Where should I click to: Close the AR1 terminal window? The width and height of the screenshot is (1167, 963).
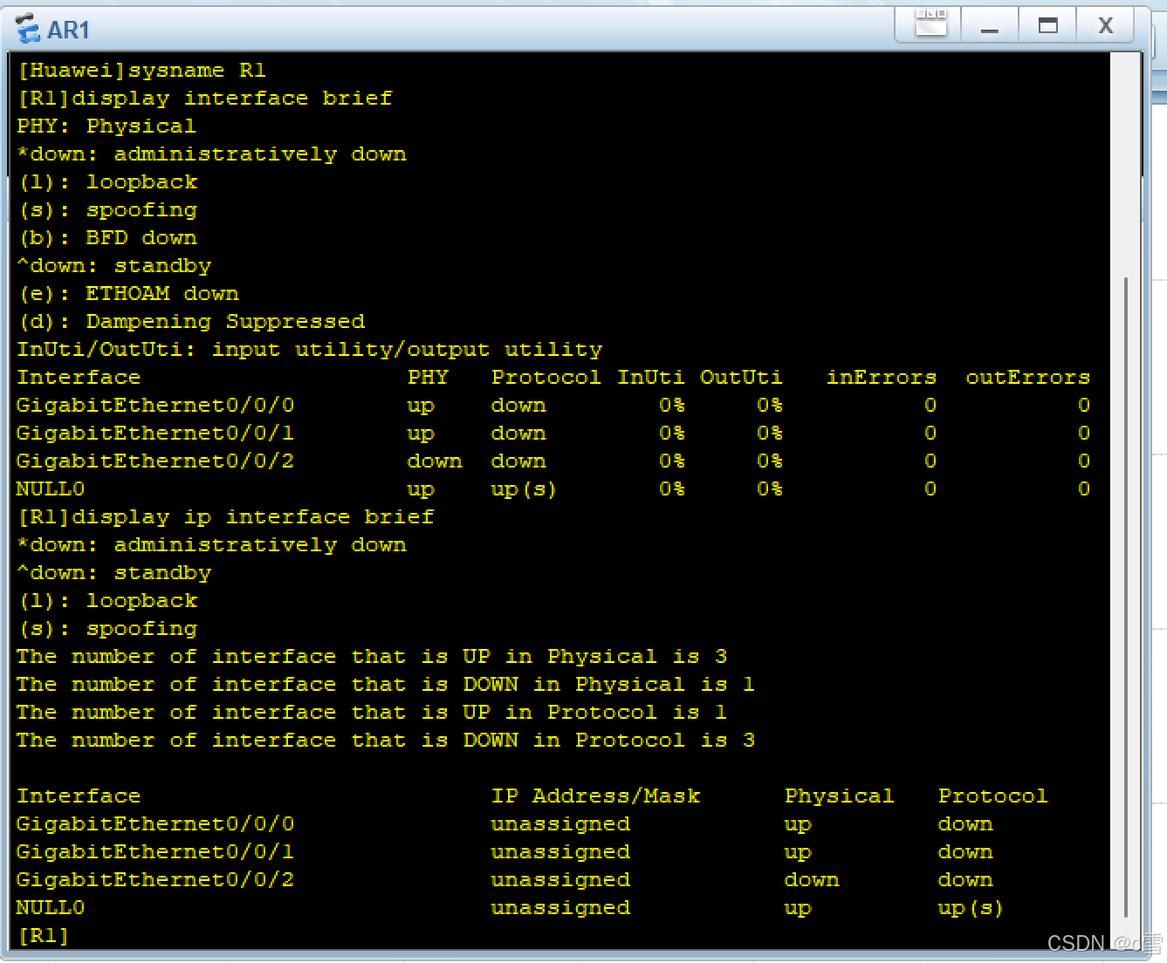(x=1105, y=24)
